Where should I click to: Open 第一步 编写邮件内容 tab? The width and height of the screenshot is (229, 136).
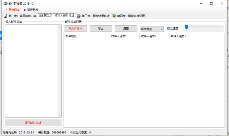click(20, 16)
